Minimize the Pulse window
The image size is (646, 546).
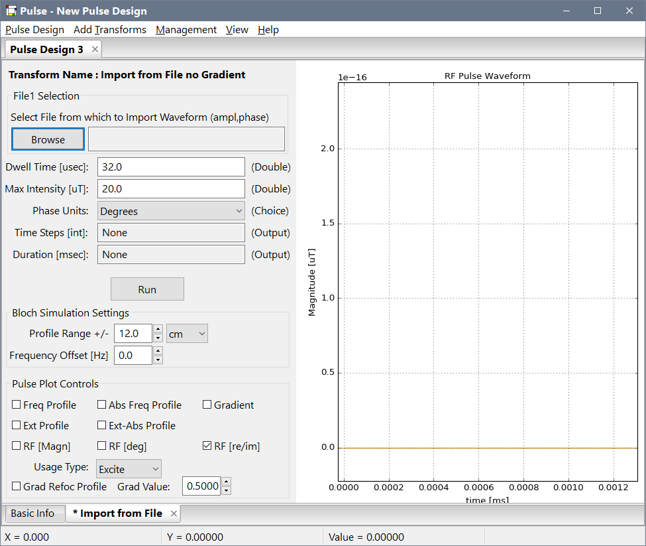click(x=566, y=11)
